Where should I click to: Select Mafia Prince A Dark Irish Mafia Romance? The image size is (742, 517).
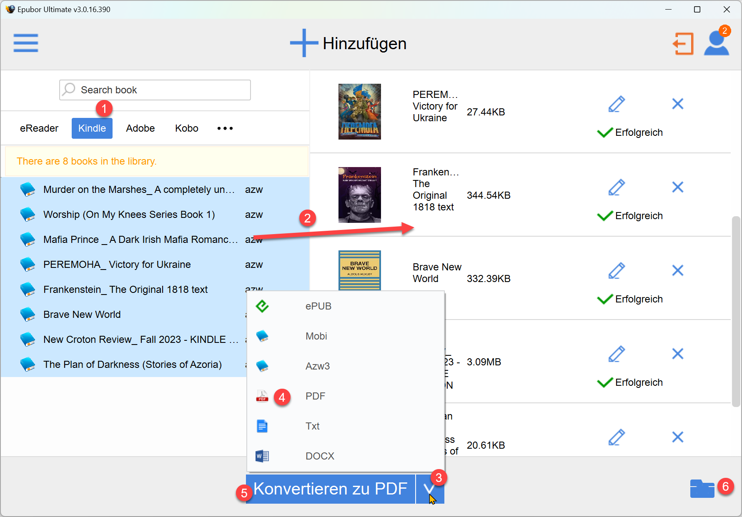[x=155, y=240]
